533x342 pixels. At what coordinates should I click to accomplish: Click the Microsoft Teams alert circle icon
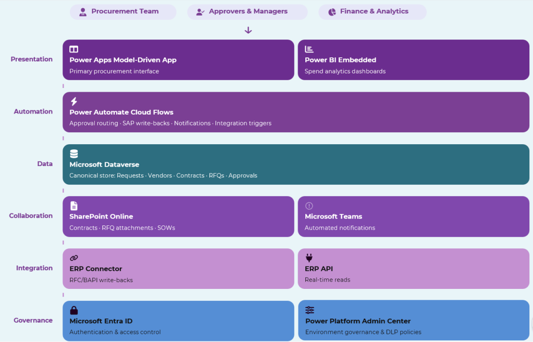tap(309, 206)
